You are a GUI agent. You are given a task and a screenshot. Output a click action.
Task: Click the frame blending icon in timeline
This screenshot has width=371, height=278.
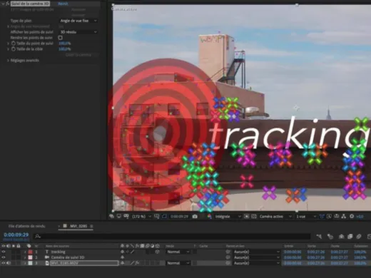(350, 236)
